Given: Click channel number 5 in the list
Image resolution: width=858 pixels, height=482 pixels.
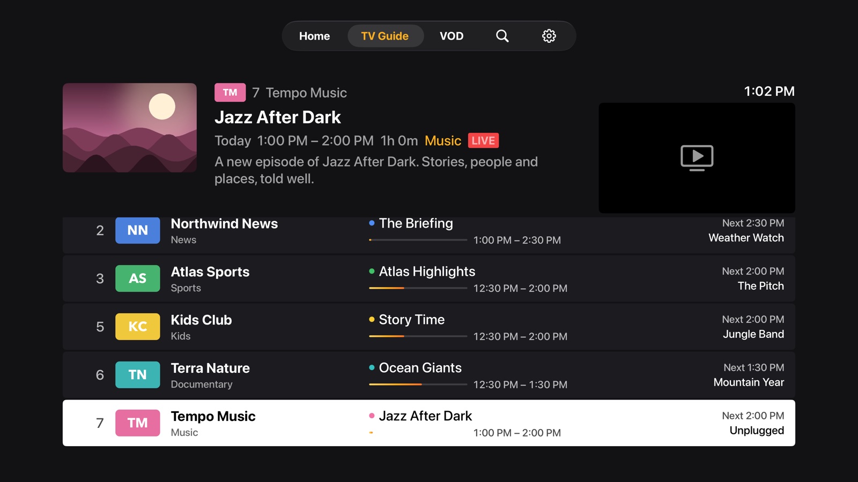Looking at the screenshot, I should click(x=100, y=327).
